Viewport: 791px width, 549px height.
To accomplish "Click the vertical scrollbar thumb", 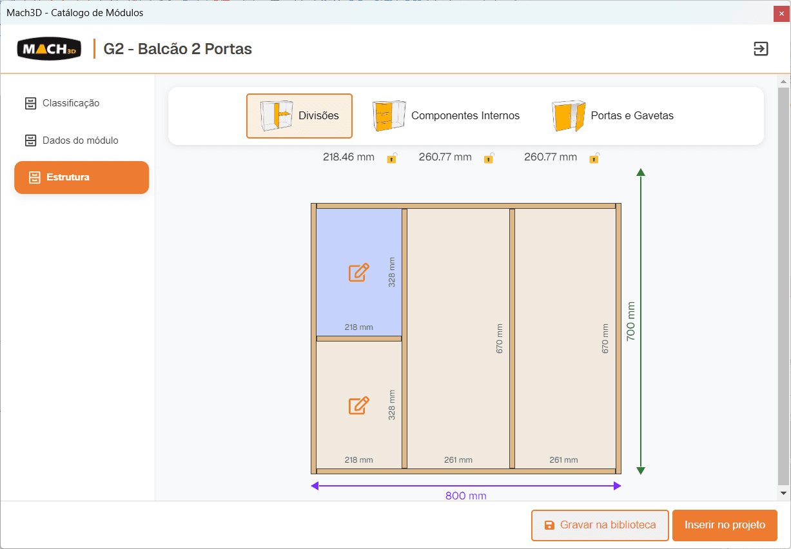I will pos(783,287).
